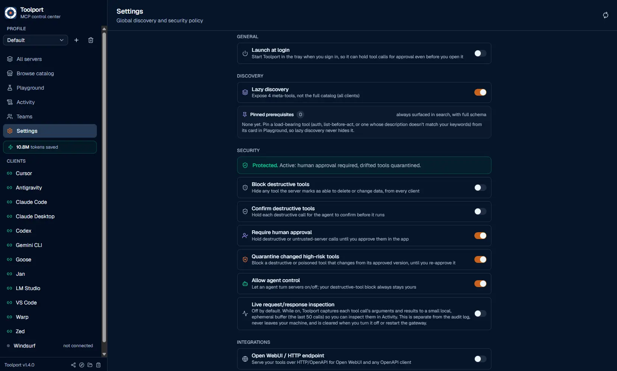Open the Playground section
The height and width of the screenshot is (371, 617).
tap(50, 88)
